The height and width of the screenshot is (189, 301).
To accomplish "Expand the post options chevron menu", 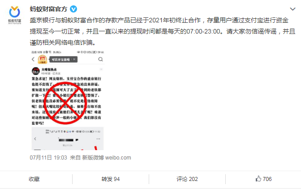I will tap(292, 9).
